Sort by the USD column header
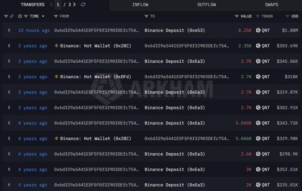 click(x=295, y=16)
